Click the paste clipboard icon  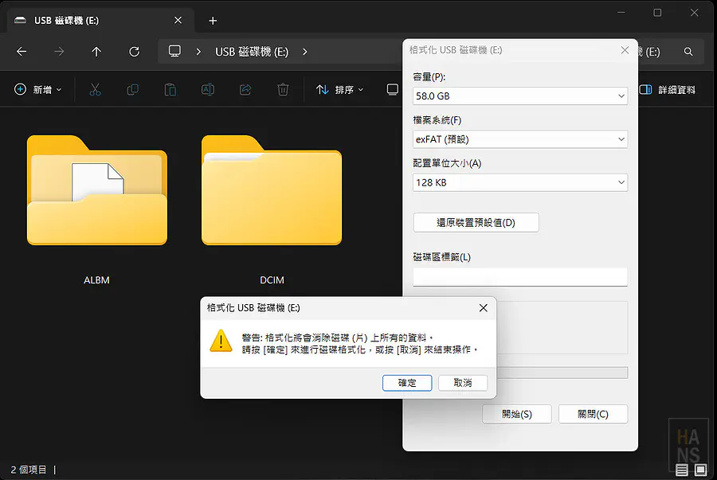point(170,90)
